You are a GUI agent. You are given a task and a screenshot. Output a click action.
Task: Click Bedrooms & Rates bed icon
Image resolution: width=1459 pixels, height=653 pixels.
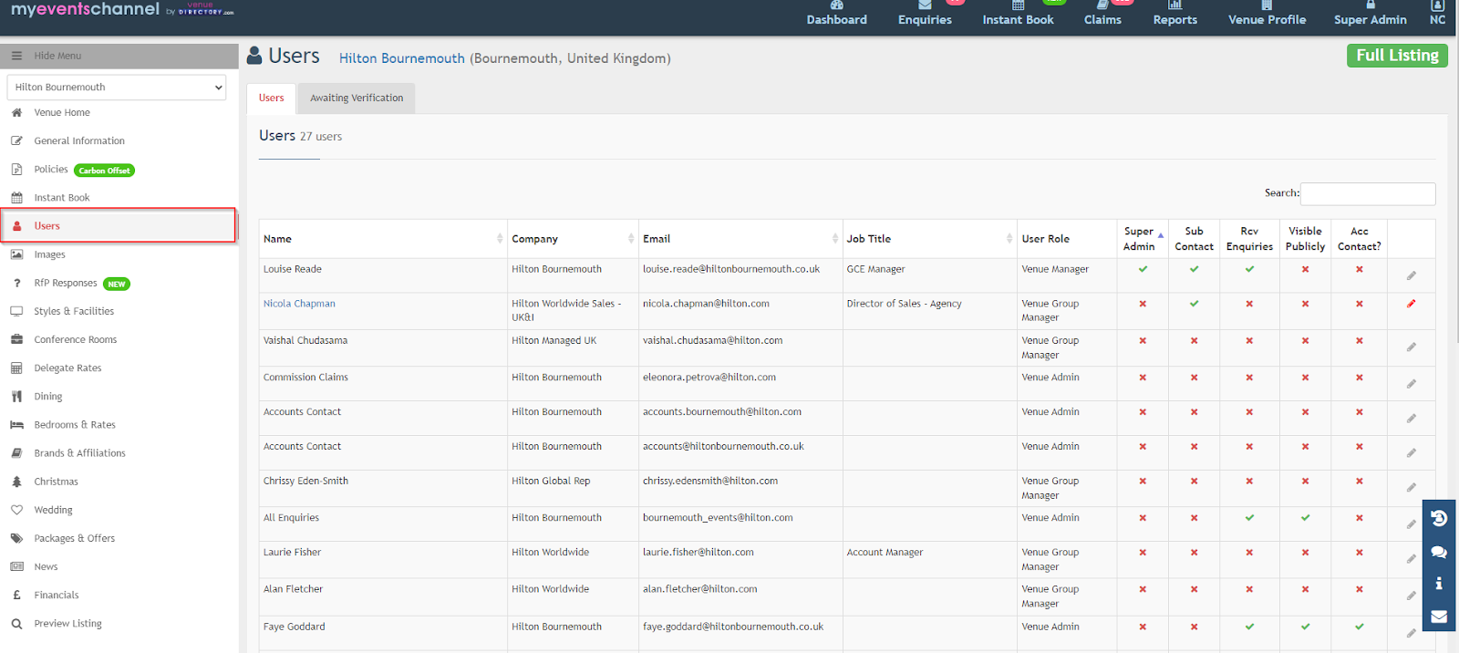[x=16, y=424]
